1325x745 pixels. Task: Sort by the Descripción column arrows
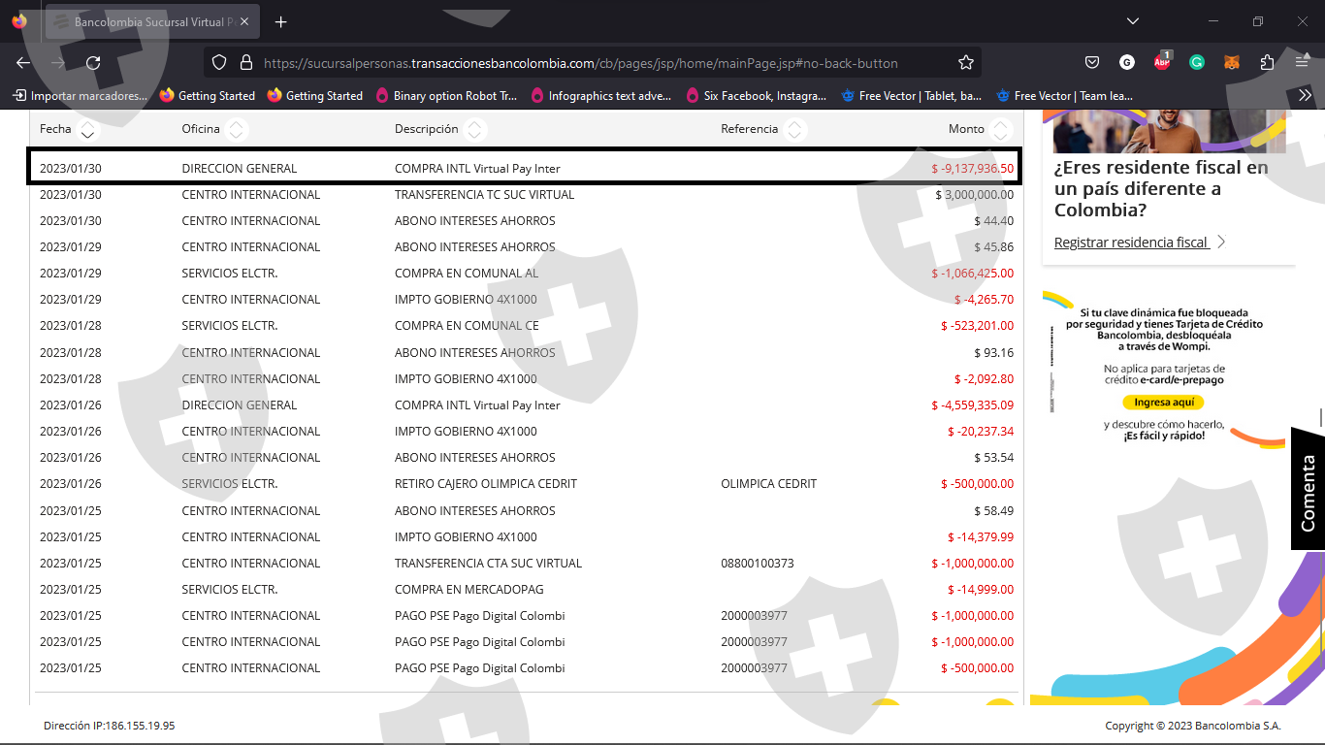coord(474,129)
